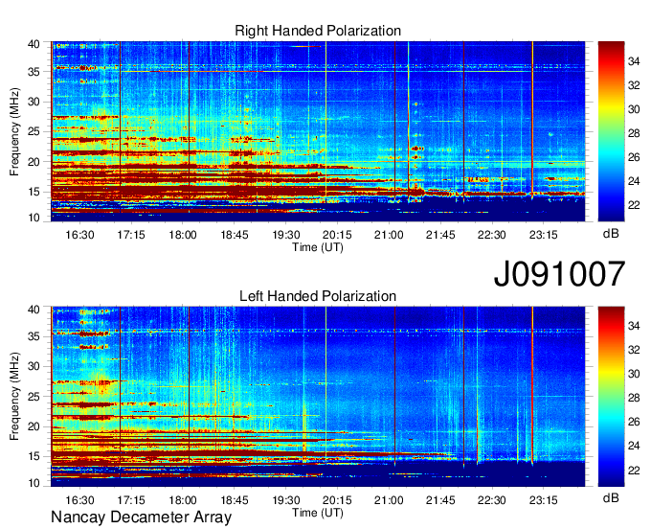Click the 30 dB label on bottom color bar

coord(634,374)
